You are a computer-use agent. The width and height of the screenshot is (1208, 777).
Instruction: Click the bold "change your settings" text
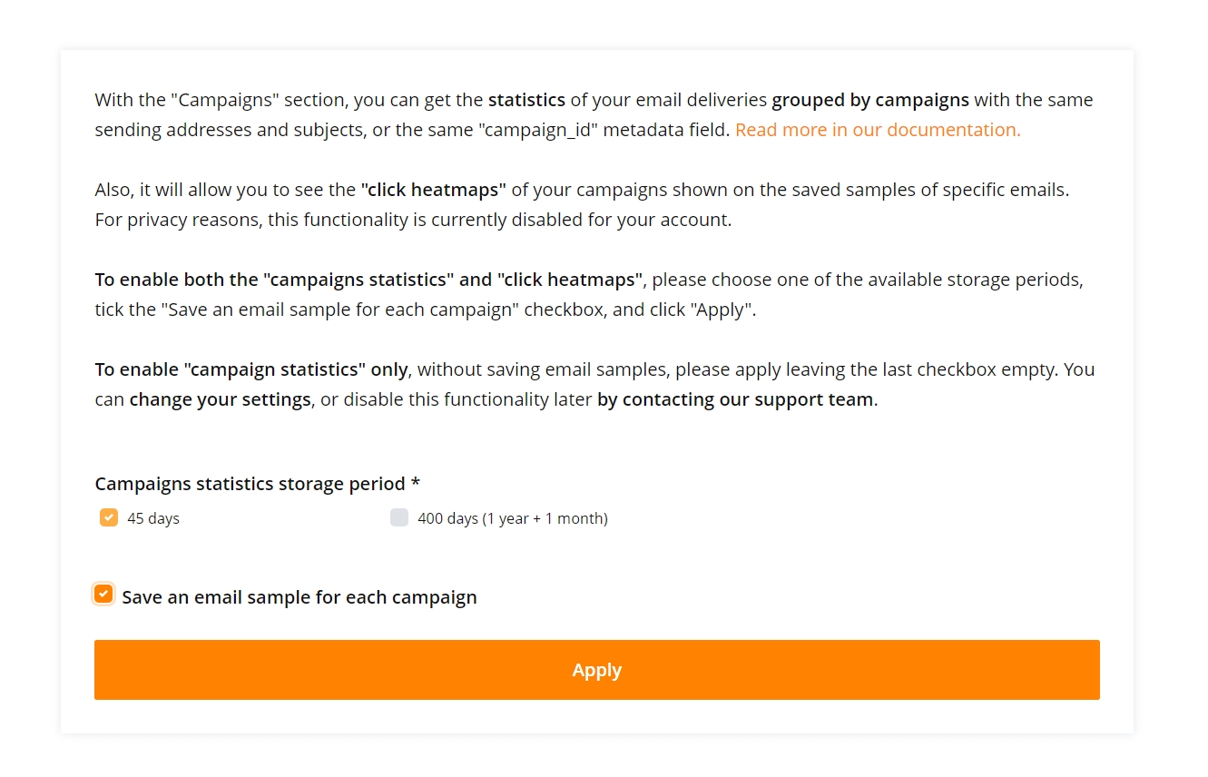[x=220, y=399]
